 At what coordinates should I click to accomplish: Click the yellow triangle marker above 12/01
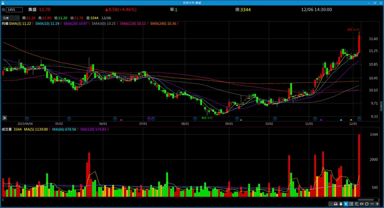click(351, 120)
